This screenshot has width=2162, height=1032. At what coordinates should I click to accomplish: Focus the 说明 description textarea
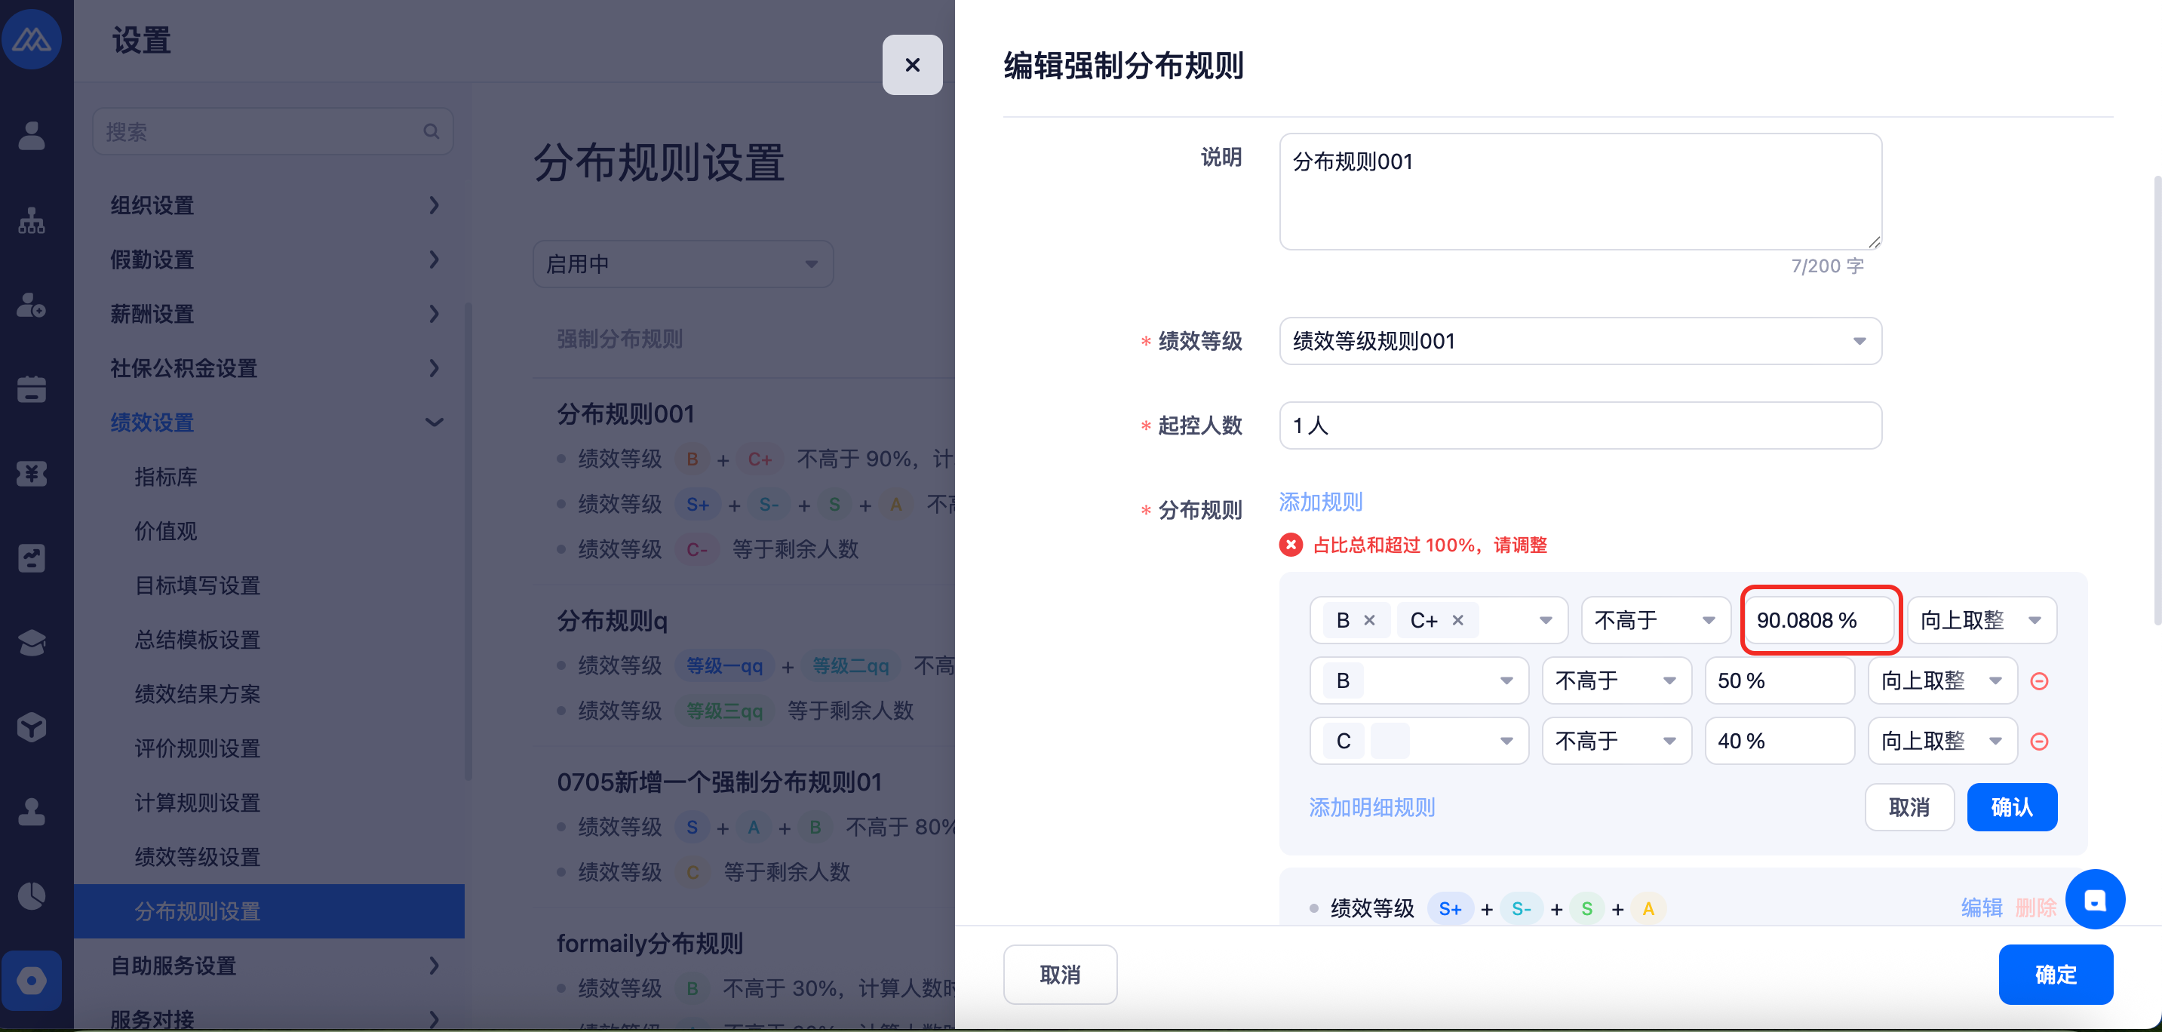coord(1580,192)
